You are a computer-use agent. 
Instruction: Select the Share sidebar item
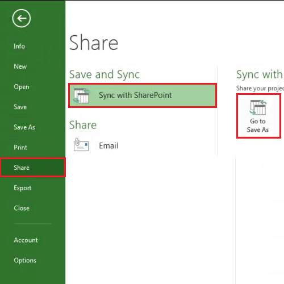[x=33, y=168]
